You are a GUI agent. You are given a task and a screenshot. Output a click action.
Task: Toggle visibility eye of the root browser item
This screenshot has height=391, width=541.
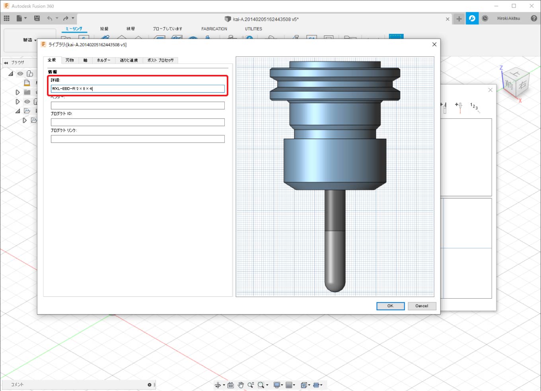pos(20,74)
